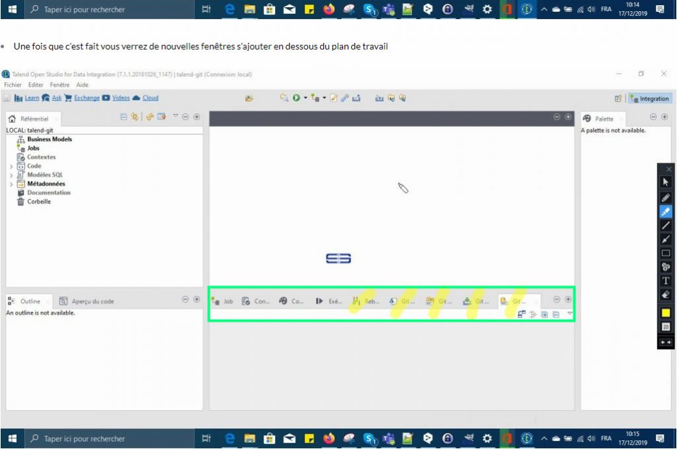Open File Explorer in the taskbar showing 10:15
The width and height of the screenshot is (677, 449).
(x=249, y=438)
